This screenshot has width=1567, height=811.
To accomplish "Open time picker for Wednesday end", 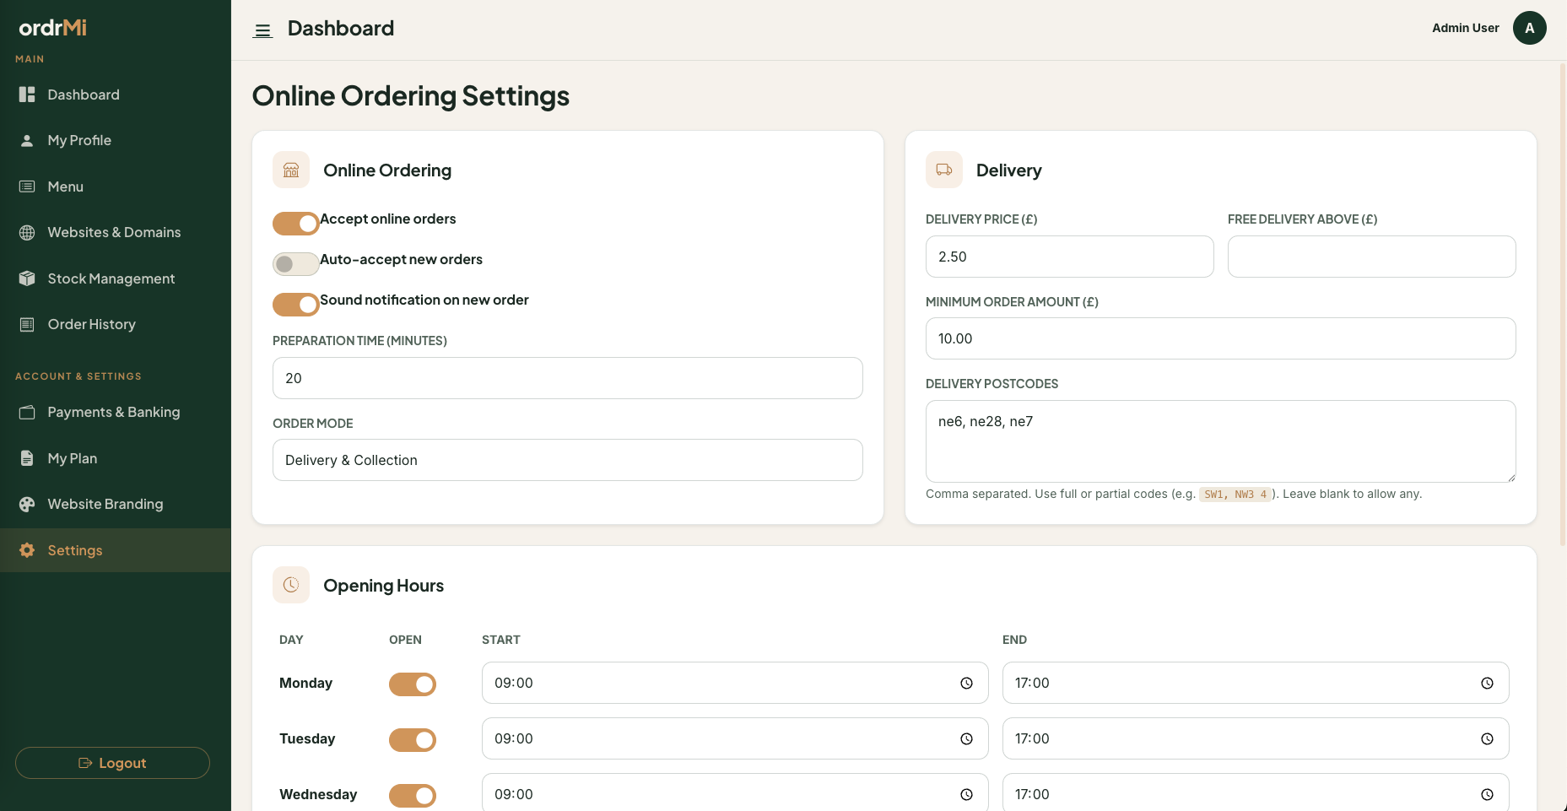I will (1487, 794).
